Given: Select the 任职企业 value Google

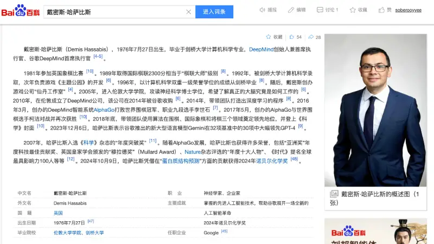Looking at the screenshot, I should (211, 233).
